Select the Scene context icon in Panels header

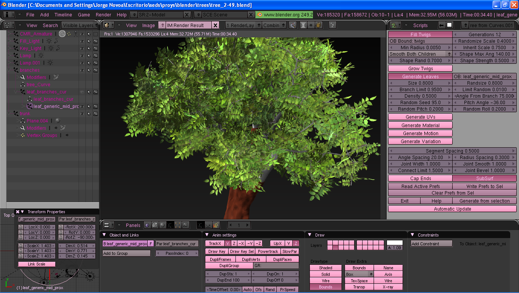185,225
